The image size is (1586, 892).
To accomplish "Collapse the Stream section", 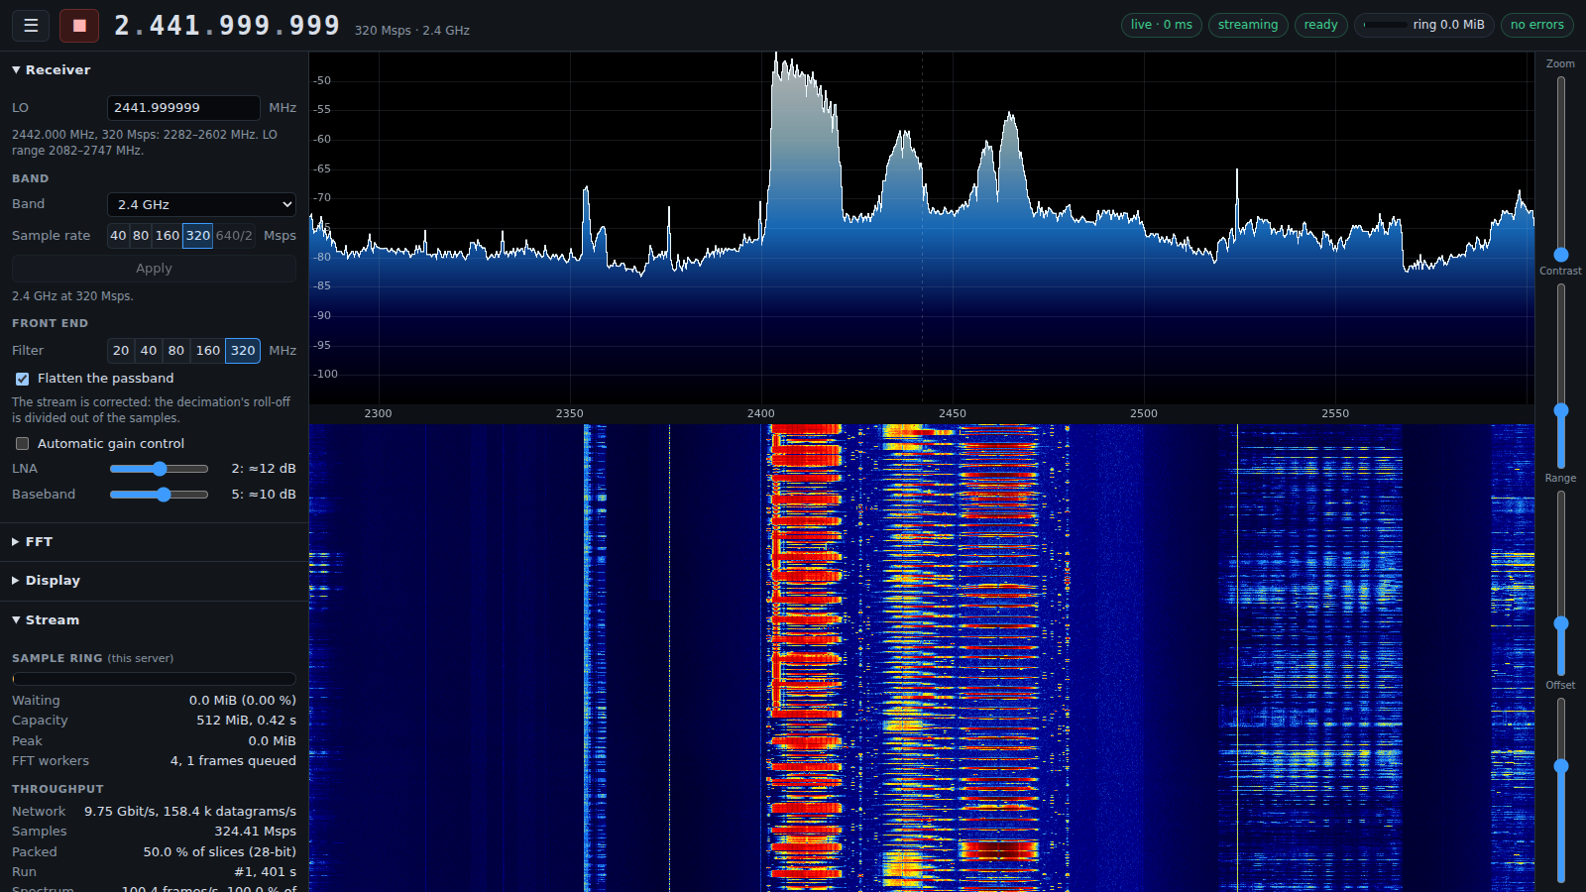I will pos(46,620).
